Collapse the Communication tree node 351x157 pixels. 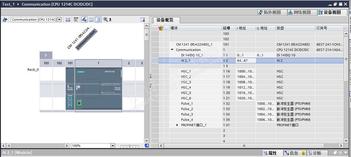pyautogui.click(x=172, y=50)
